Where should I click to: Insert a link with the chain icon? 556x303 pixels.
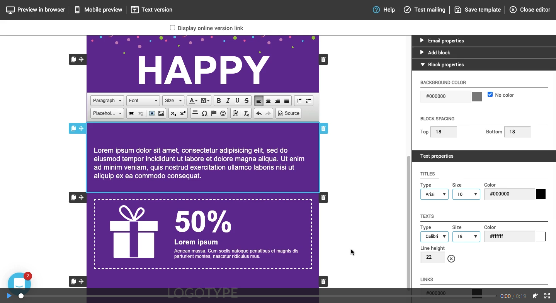[131, 113]
